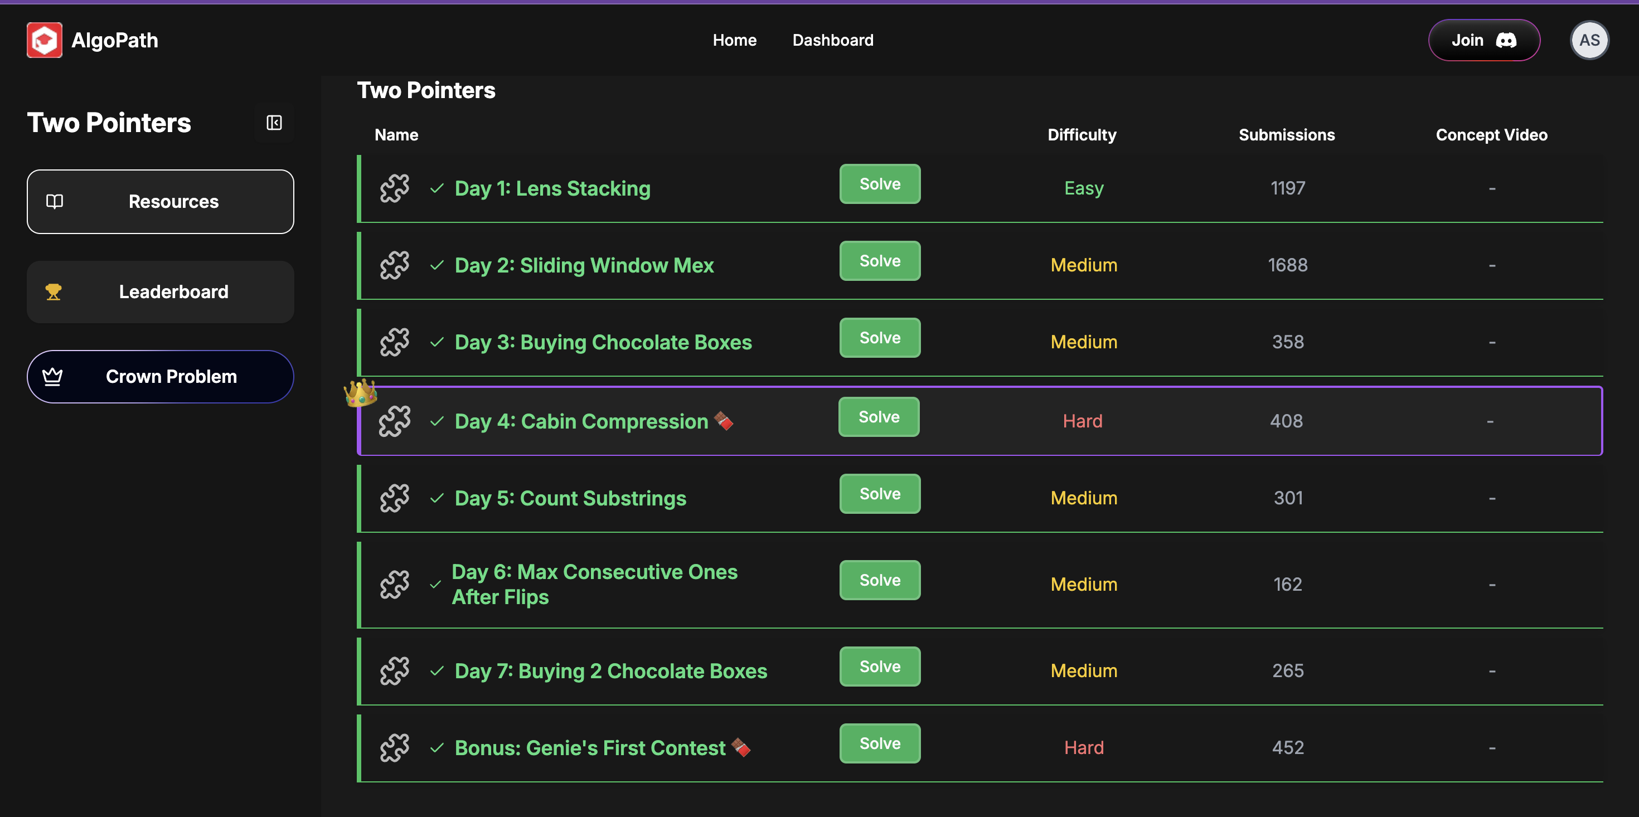Image resolution: width=1639 pixels, height=817 pixels.
Task: Click the chocolate icon after Cabin Compression
Action: point(724,421)
